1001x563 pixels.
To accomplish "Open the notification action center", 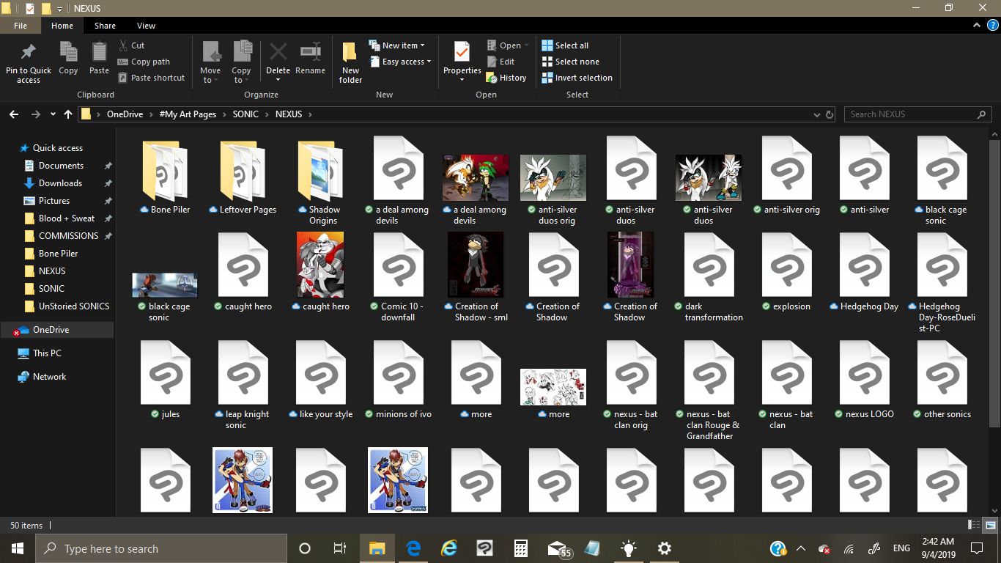I will pyautogui.click(x=976, y=548).
